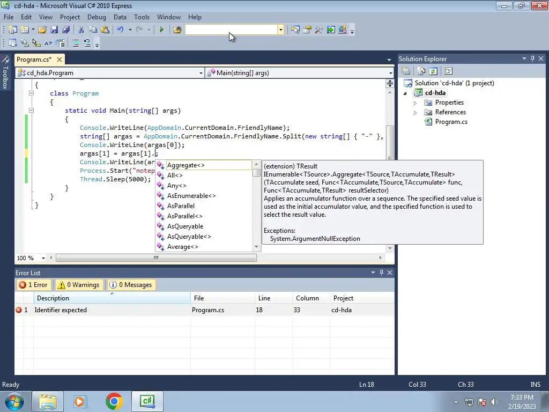
Task: Start debugging with the green play icon
Action: 161,30
